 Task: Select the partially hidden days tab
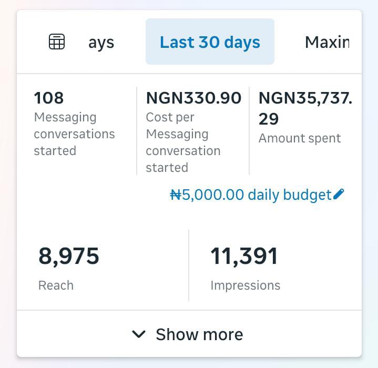(101, 42)
